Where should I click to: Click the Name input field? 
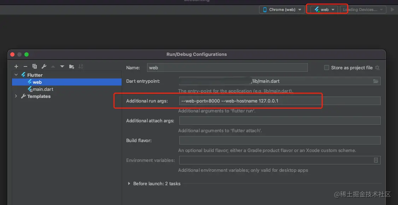click(x=227, y=68)
